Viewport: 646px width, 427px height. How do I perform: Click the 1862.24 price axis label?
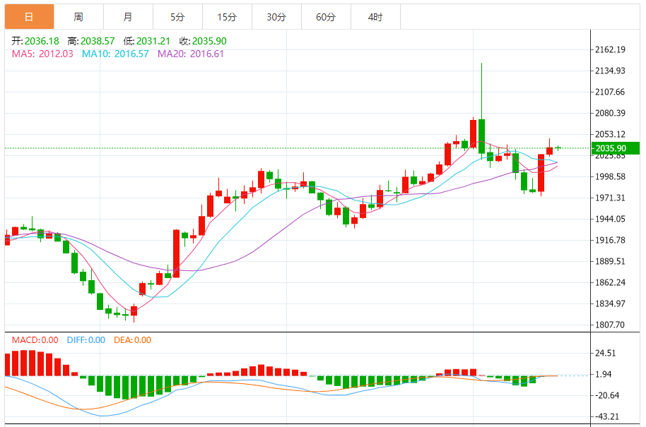(610, 282)
